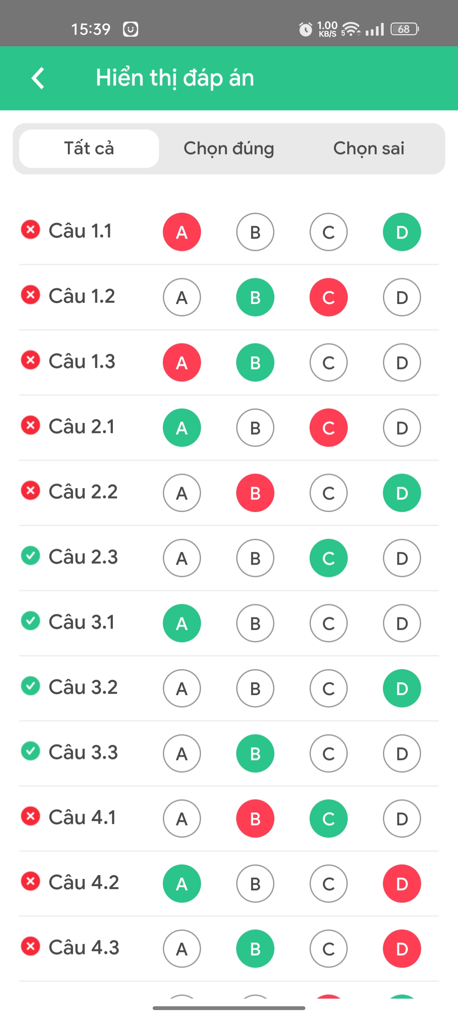Select option D for Câu 1.2

[x=402, y=297]
